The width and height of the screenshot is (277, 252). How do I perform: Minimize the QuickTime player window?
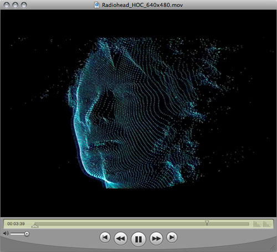15,5
